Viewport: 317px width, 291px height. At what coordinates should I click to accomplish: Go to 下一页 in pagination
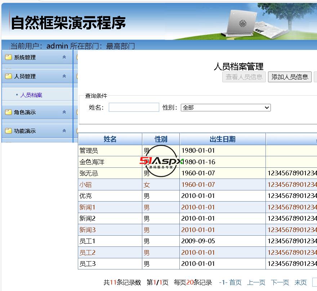(x=280, y=282)
